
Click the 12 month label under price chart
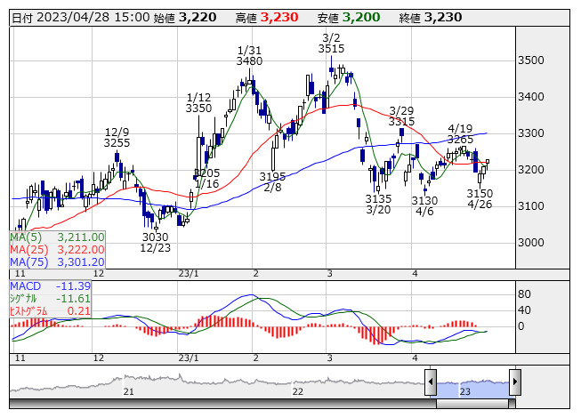click(x=99, y=274)
